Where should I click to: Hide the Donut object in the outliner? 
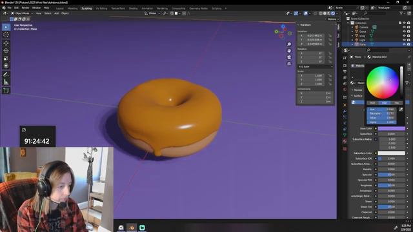(x=404, y=32)
